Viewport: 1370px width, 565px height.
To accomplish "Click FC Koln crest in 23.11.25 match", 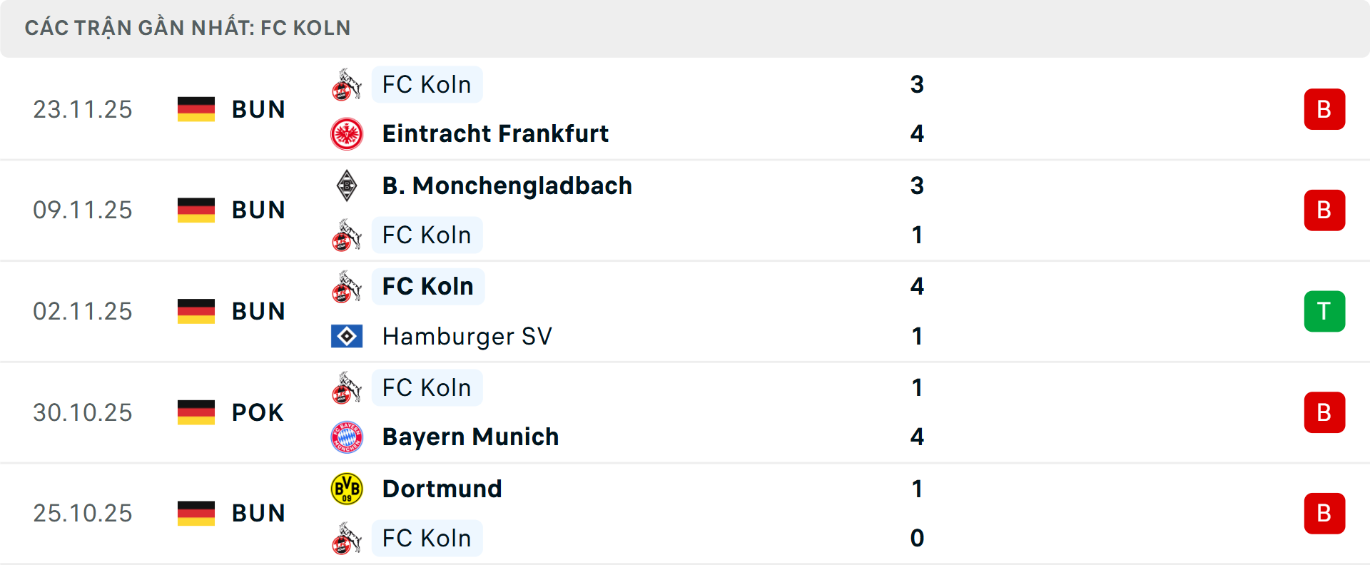I will [x=347, y=85].
